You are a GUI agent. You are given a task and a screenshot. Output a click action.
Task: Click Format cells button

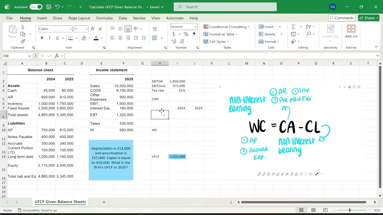[x=269, y=42]
